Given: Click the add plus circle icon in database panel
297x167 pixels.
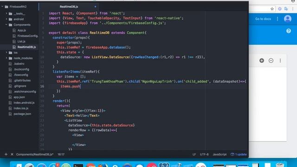Looking at the screenshot, I should click(x=262, y=60).
